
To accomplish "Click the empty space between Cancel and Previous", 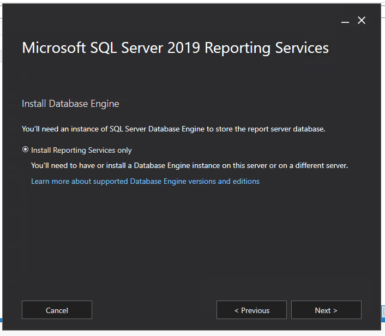I will point(154,310).
